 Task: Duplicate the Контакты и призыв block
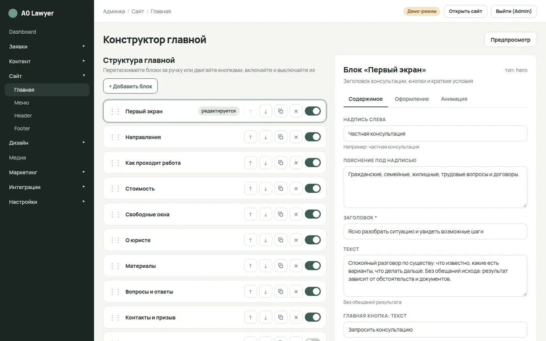click(281, 317)
